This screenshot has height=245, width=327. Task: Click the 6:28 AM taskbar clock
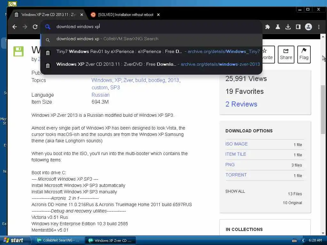315,241
